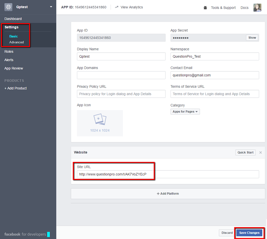
Task: Open Docs link
Action: (244, 8)
